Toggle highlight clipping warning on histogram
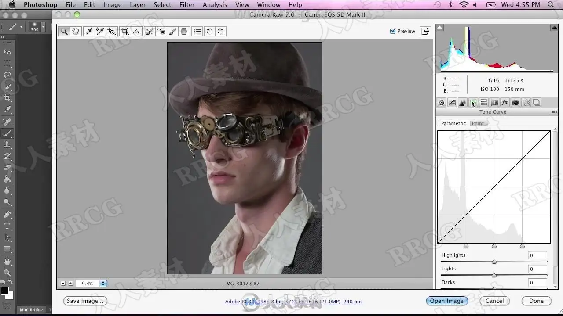The height and width of the screenshot is (316, 563). (x=554, y=28)
